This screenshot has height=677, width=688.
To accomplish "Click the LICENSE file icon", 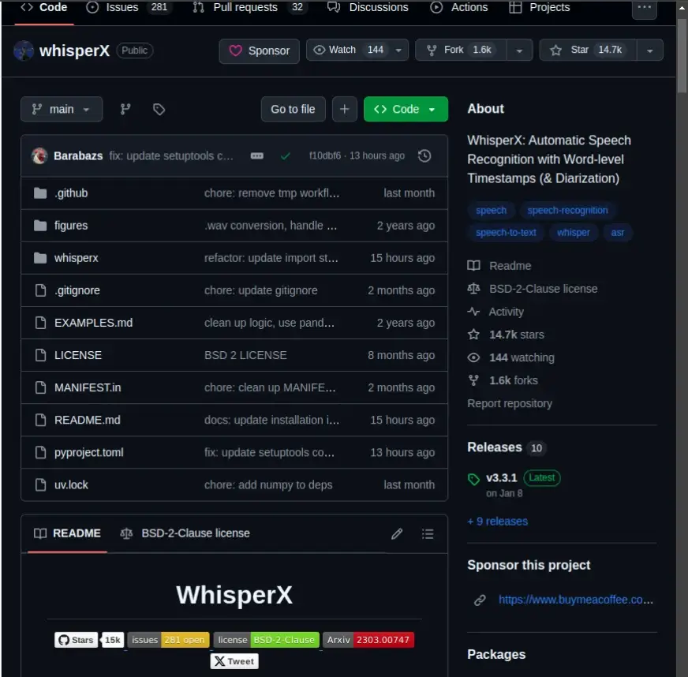I will click(40, 355).
